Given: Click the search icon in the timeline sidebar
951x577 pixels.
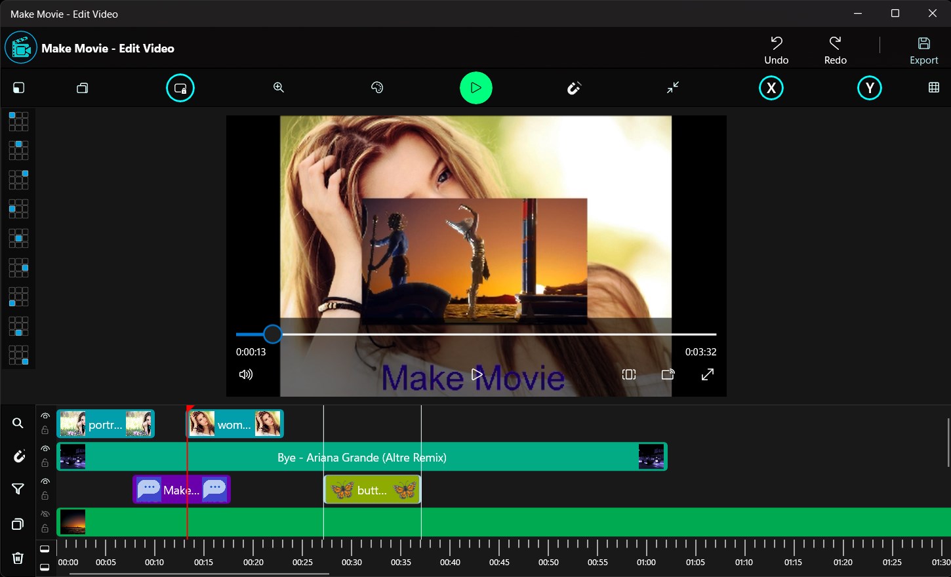Looking at the screenshot, I should tap(18, 423).
